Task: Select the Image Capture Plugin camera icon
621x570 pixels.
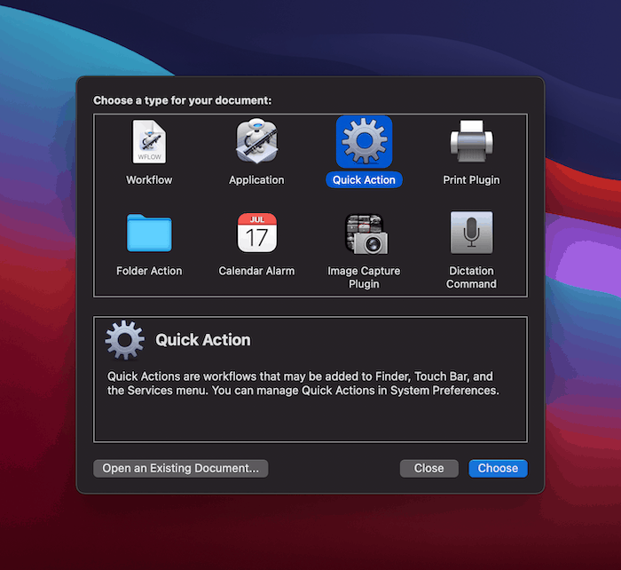Action: (366, 234)
